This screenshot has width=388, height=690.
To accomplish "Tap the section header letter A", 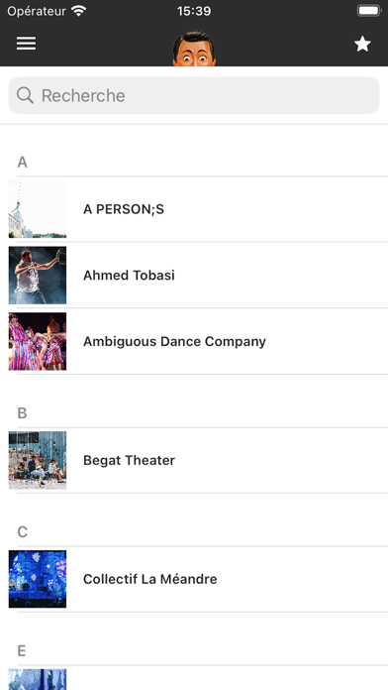I will 23,163.
